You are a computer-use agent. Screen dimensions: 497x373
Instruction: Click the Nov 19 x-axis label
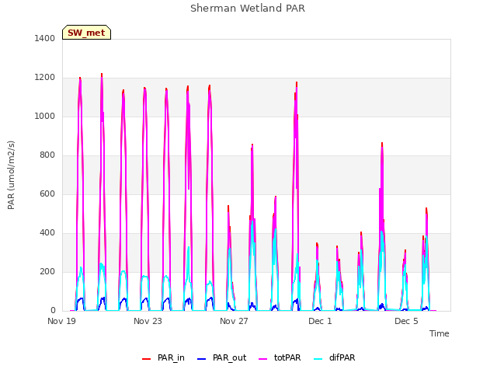click(62, 321)
